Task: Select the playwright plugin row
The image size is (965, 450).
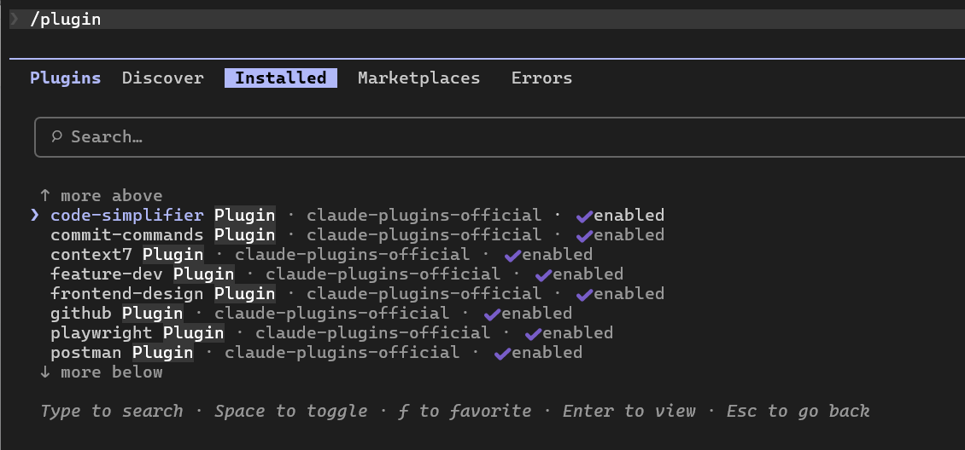Action: (x=331, y=332)
